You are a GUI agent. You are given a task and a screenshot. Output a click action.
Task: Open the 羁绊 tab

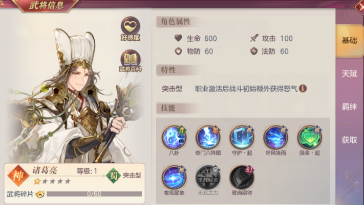pyautogui.click(x=349, y=107)
